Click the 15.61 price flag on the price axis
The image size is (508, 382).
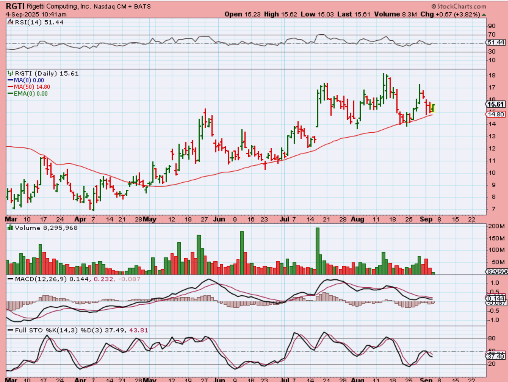point(495,104)
